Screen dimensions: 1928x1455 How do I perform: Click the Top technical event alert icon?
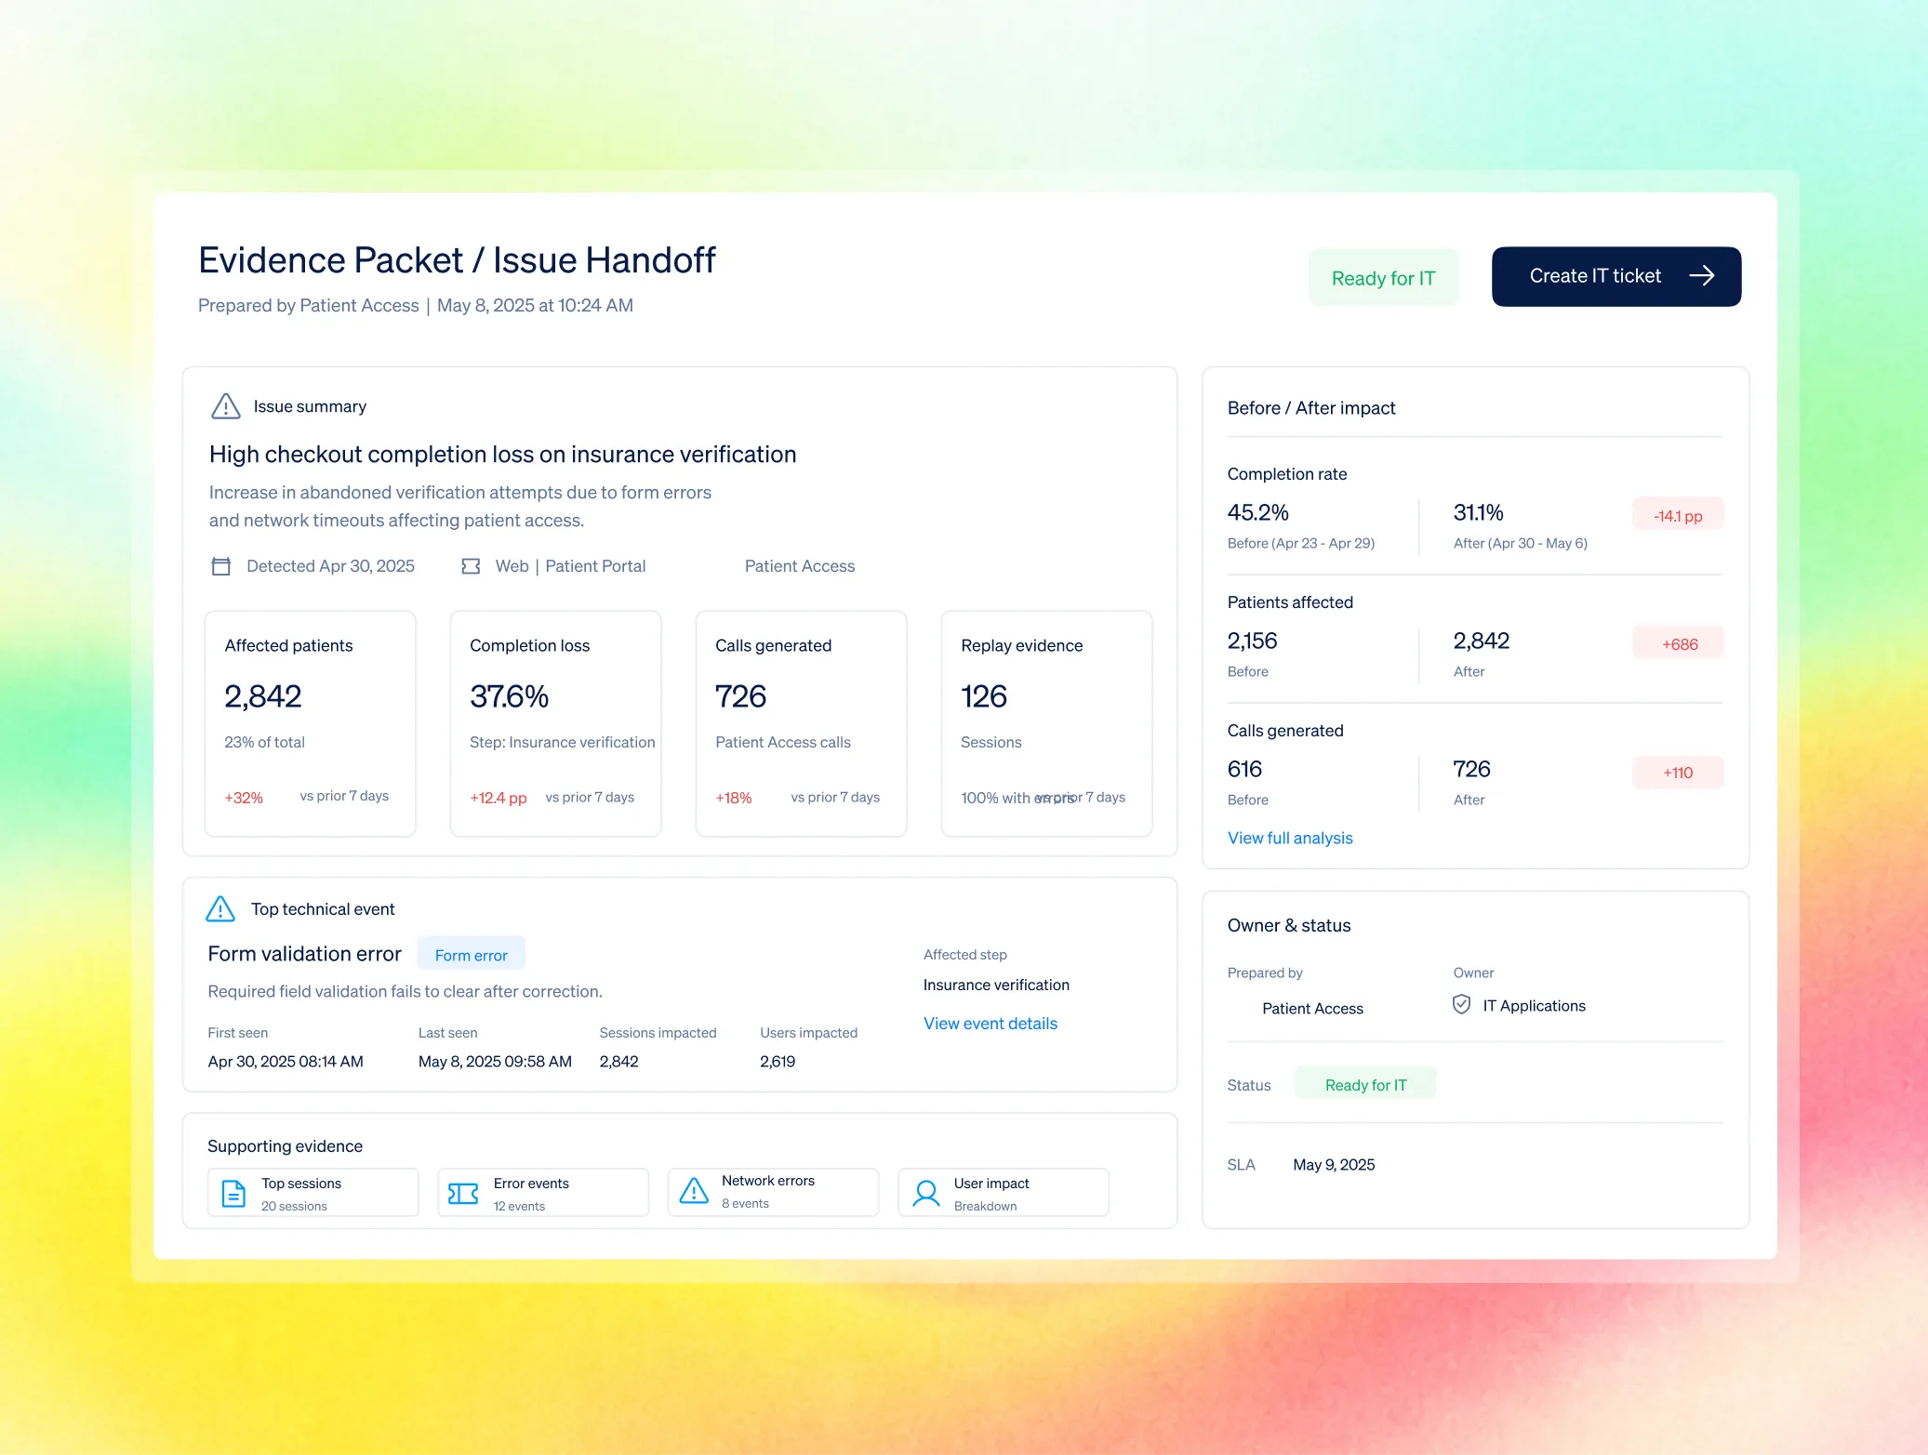tap(220, 908)
